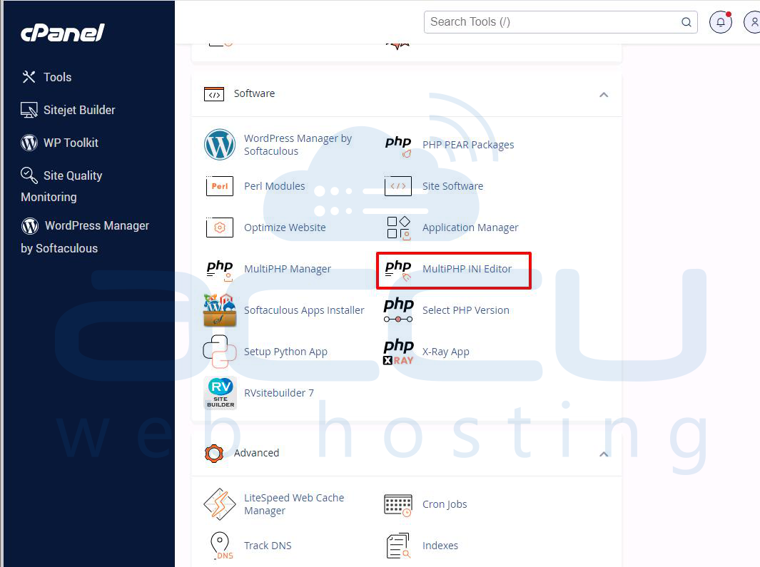Click the Site Quality Monitoring magnifier icon
The height and width of the screenshot is (567, 760).
point(29,175)
